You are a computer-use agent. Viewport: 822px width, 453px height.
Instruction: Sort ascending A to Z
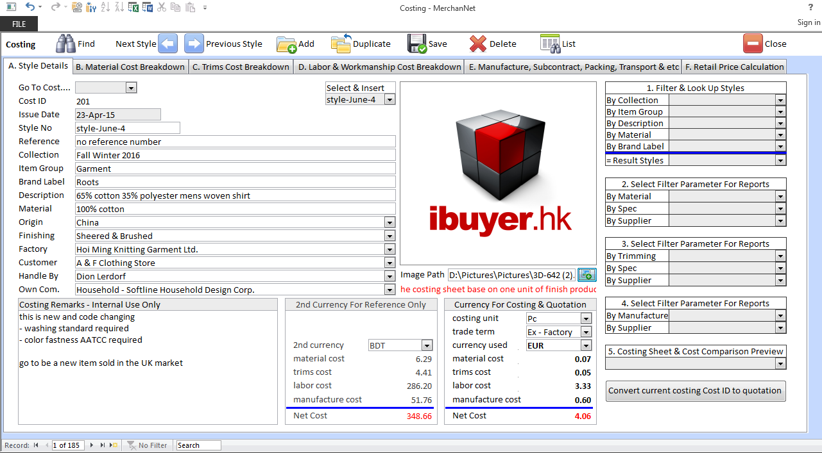tap(105, 7)
